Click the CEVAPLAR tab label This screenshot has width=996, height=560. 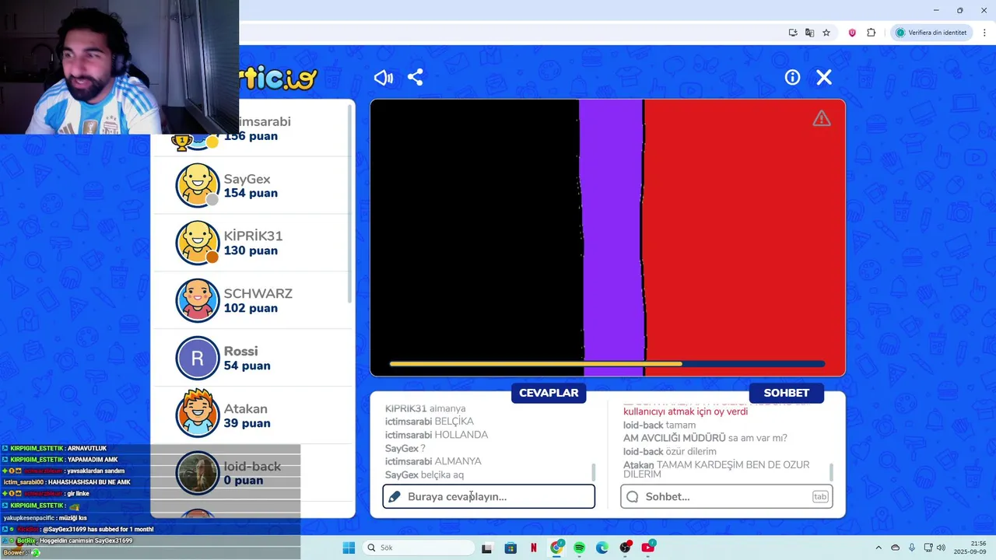click(x=549, y=393)
